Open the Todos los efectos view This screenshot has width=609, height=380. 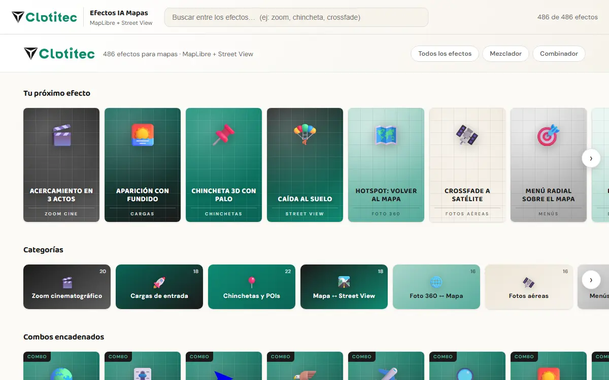point(445,54)
